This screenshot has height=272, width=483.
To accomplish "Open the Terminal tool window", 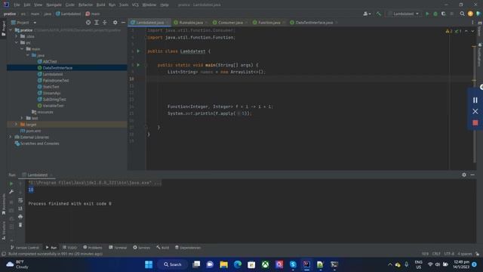I will click(x=118, y=248).
